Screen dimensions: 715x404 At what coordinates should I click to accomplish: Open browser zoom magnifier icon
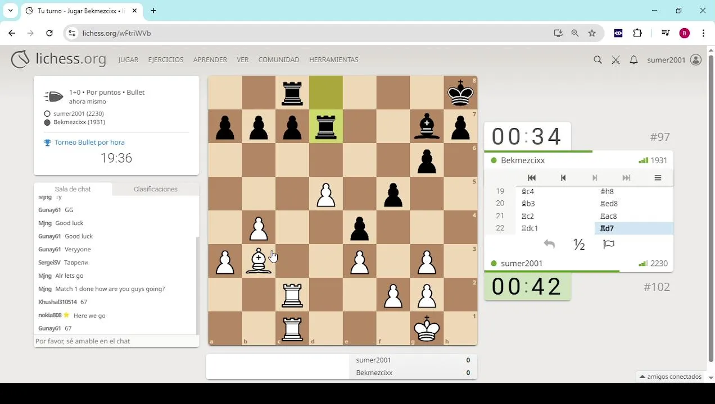click(575, 33)
